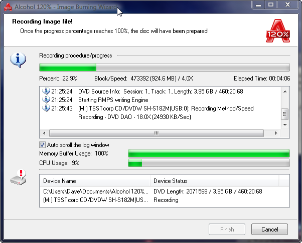
Task: Minimize the Image Burning Wizard window
Action: 258,4
